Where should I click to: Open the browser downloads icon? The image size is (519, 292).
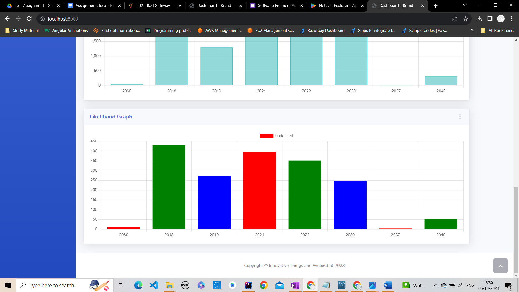[479, 19]
